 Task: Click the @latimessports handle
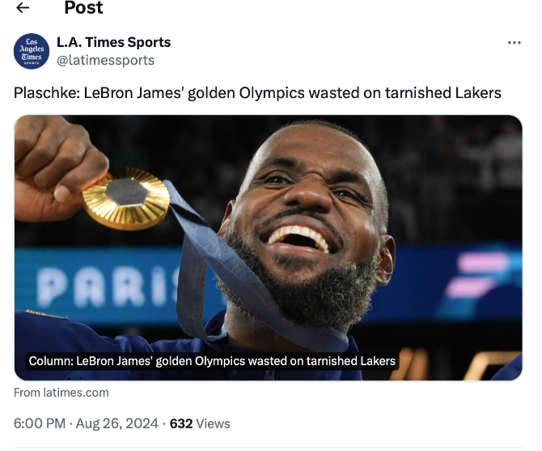coord(105,60)
